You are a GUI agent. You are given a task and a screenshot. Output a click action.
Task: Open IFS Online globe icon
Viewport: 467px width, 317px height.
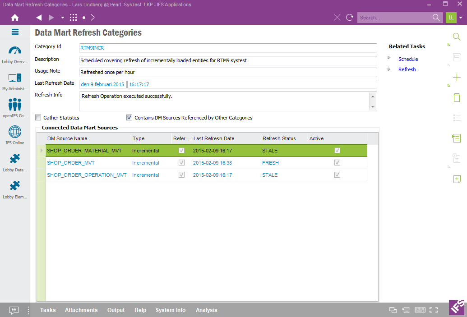(x=15, y=132)
